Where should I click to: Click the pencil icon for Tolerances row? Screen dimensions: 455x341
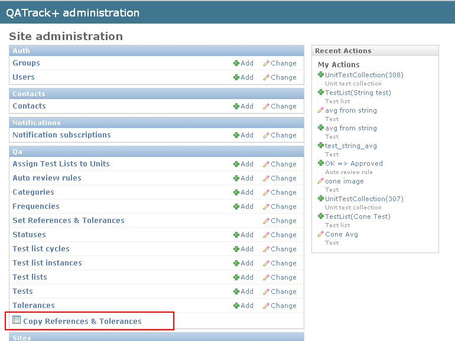(266, 306)
